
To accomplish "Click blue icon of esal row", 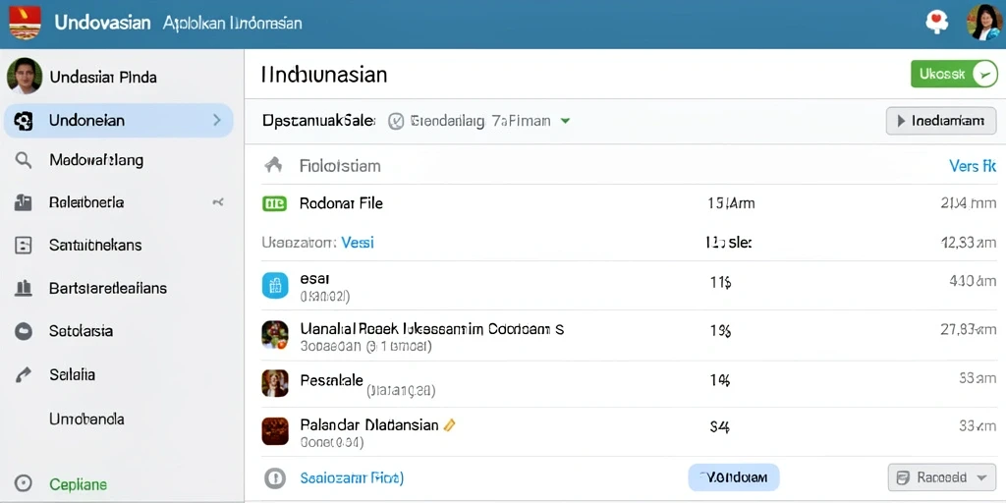I will [275, 286].
